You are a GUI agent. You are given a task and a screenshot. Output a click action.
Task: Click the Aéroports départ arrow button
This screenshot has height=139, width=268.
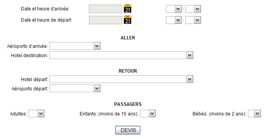(97, 88)
